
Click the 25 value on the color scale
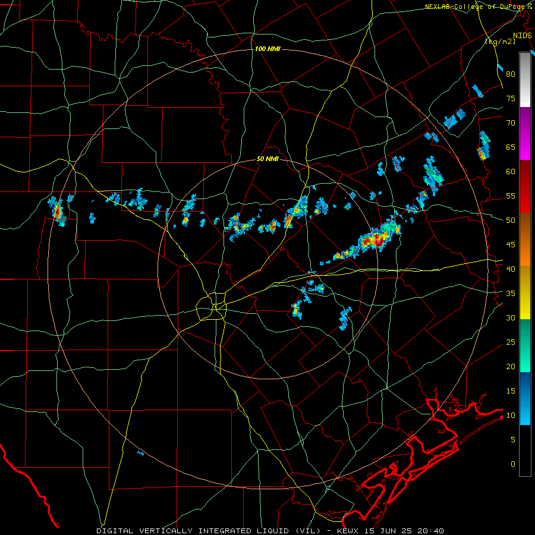[x=511, y=342]
